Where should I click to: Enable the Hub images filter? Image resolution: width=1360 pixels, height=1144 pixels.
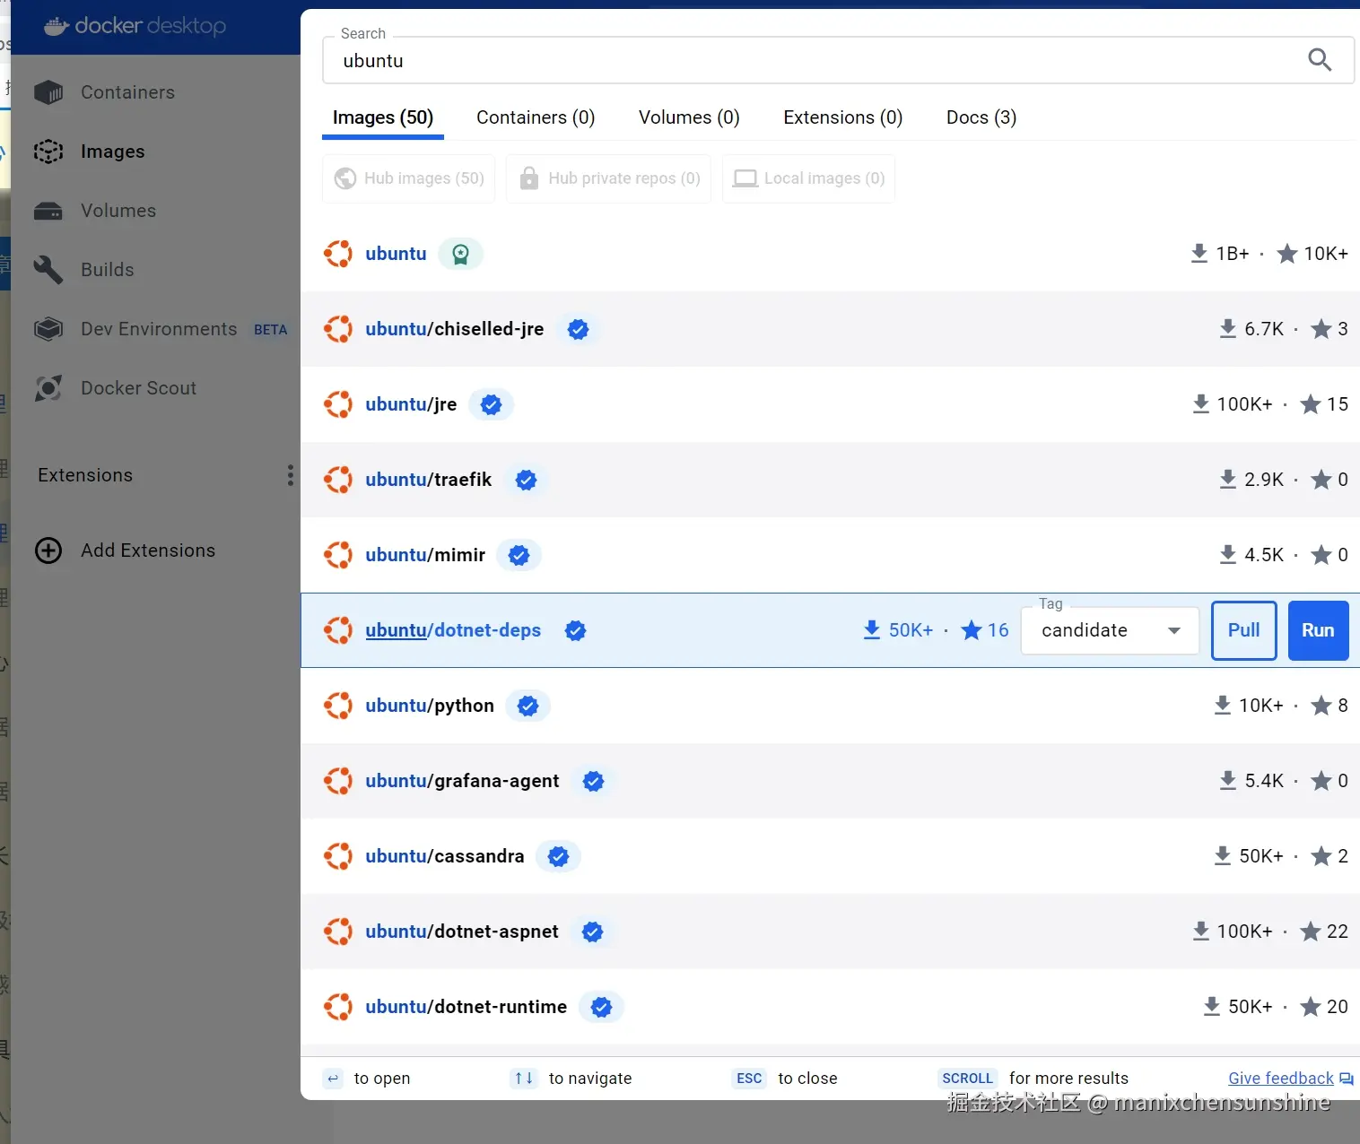(x=408, y=178)
